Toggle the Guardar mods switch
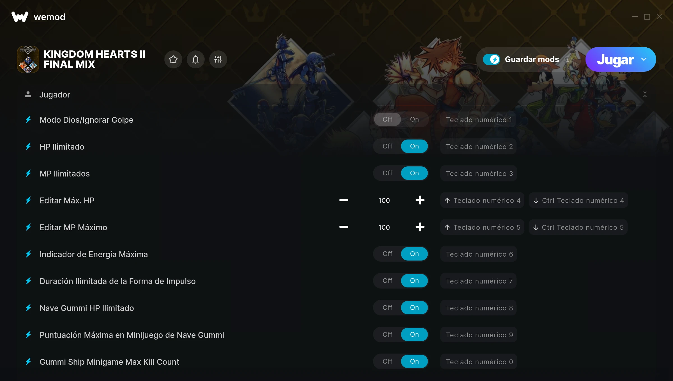Image resolution: width=673 pixels, height=381 pixels. point(492,59)
